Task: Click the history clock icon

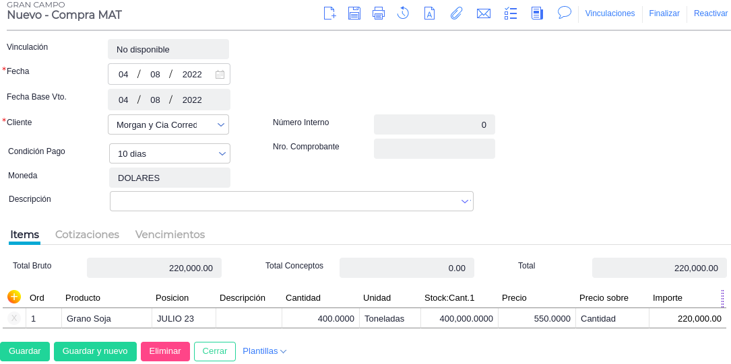Action: tap(403, 13)
